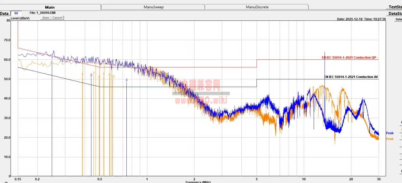Open the TestSta panel tab
The width and height of the screenshot is (402, 183).
tap(395, 7)
